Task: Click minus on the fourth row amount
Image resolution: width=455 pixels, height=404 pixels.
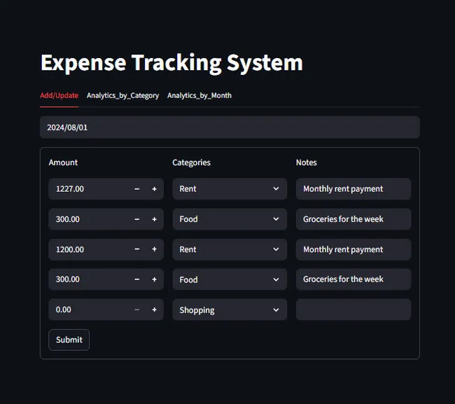Action: 136,279
